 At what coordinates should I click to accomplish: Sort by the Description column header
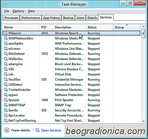coord(70,27)
